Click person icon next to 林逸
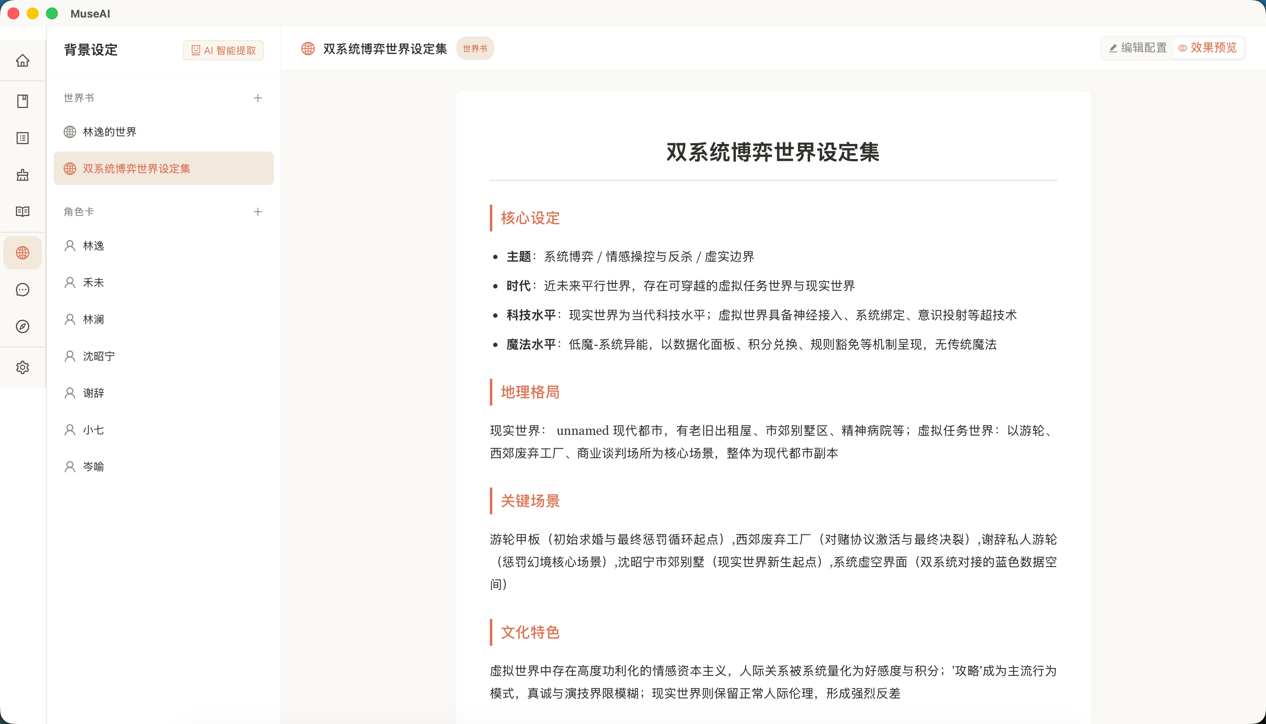The image size is (1266, 724). [x=69, y=246]
